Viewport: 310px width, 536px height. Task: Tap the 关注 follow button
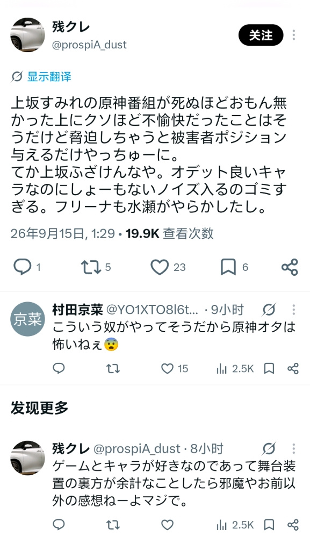point(261,35)
